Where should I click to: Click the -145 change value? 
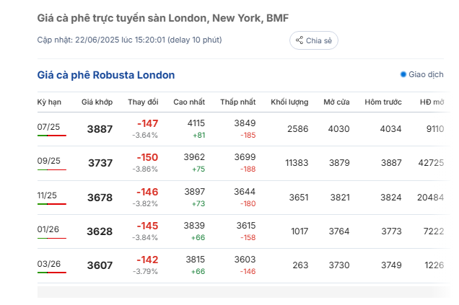(147, 226)
